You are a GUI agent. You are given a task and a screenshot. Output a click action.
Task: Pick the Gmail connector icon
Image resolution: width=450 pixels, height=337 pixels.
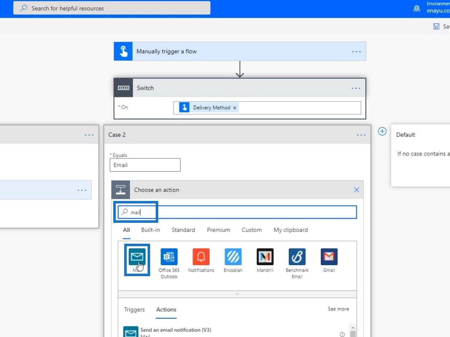tap(329, 256)
